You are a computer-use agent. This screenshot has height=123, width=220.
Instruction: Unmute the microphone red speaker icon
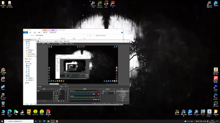pyautogui.click(x=96, y=94)
